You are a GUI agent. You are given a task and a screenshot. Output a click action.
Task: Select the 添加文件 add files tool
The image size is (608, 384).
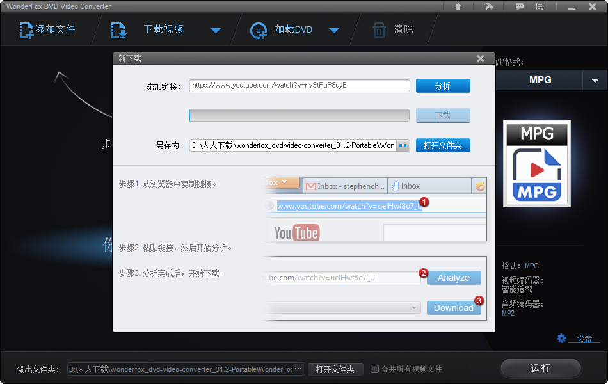(x=48, y=29)
